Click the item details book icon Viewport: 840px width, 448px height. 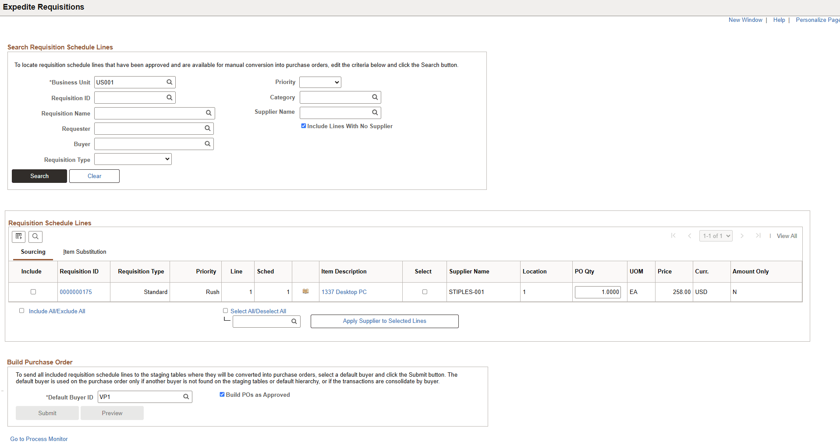[x=305, y=292]
